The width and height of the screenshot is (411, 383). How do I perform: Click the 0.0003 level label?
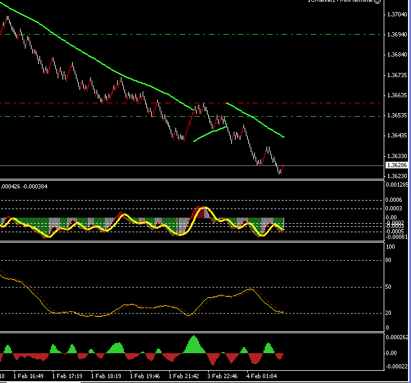pyautogui.click(x=393, y=209)
